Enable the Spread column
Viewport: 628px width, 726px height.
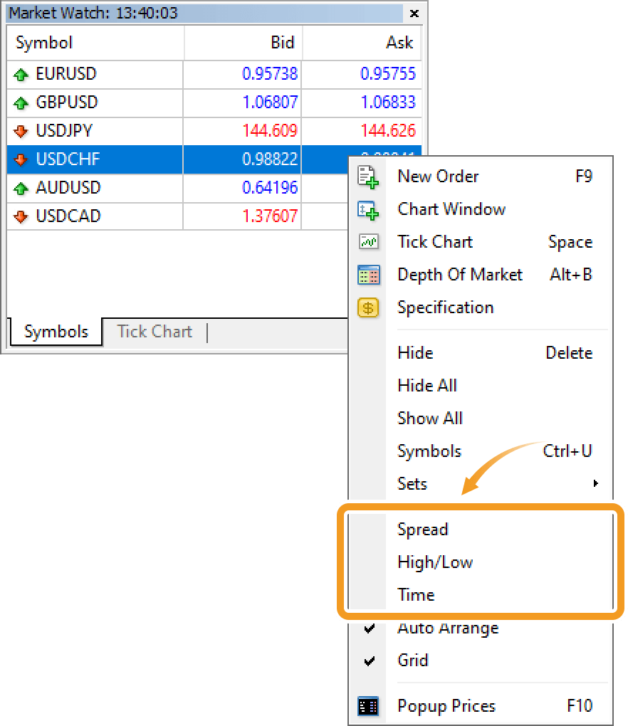click(423, 530)
